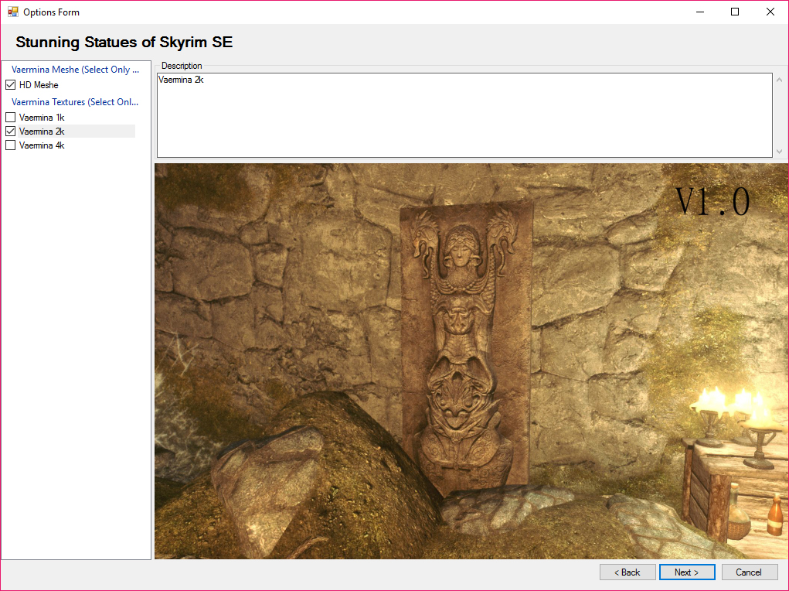Select the Vaermina Textures group header

[75, 102]
